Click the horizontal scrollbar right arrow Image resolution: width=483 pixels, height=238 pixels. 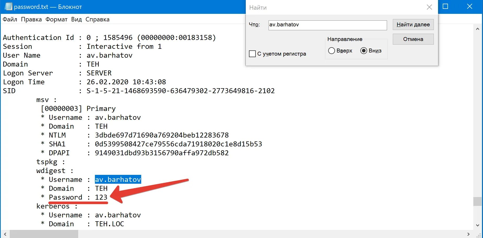[468, 234]
